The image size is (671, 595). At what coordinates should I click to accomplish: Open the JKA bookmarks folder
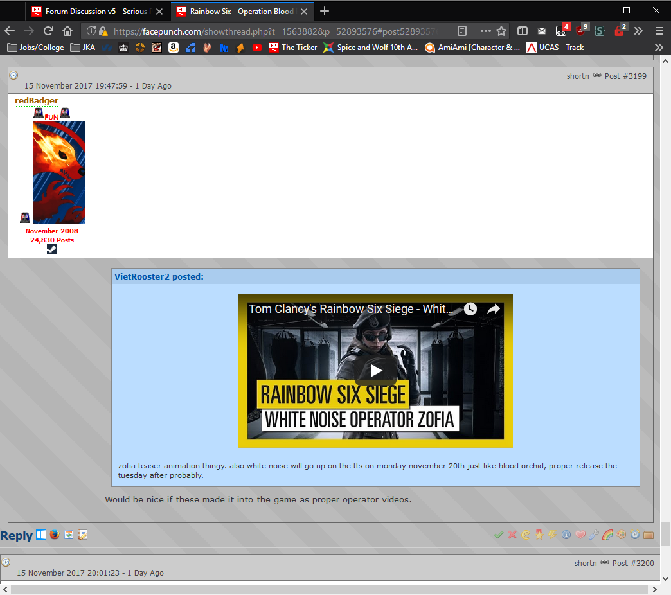tap(83, 48)
